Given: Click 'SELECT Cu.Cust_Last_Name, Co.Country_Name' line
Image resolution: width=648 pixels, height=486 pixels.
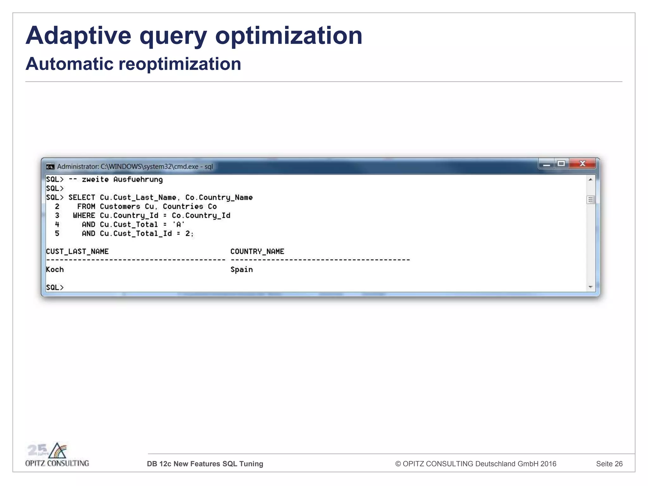Looking at the screenshot, I should (x=161, y=198).
